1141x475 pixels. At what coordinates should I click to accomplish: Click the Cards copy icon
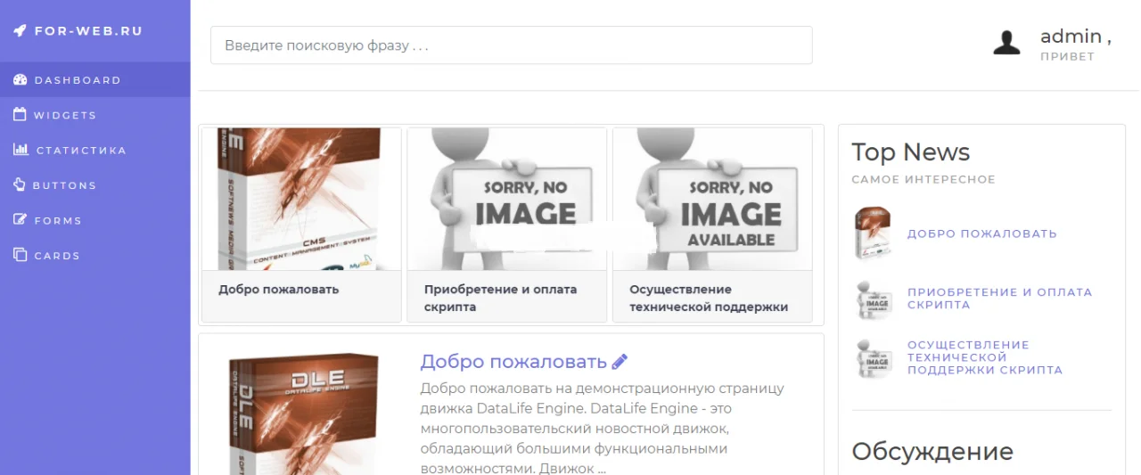click(x=20, y=255)
